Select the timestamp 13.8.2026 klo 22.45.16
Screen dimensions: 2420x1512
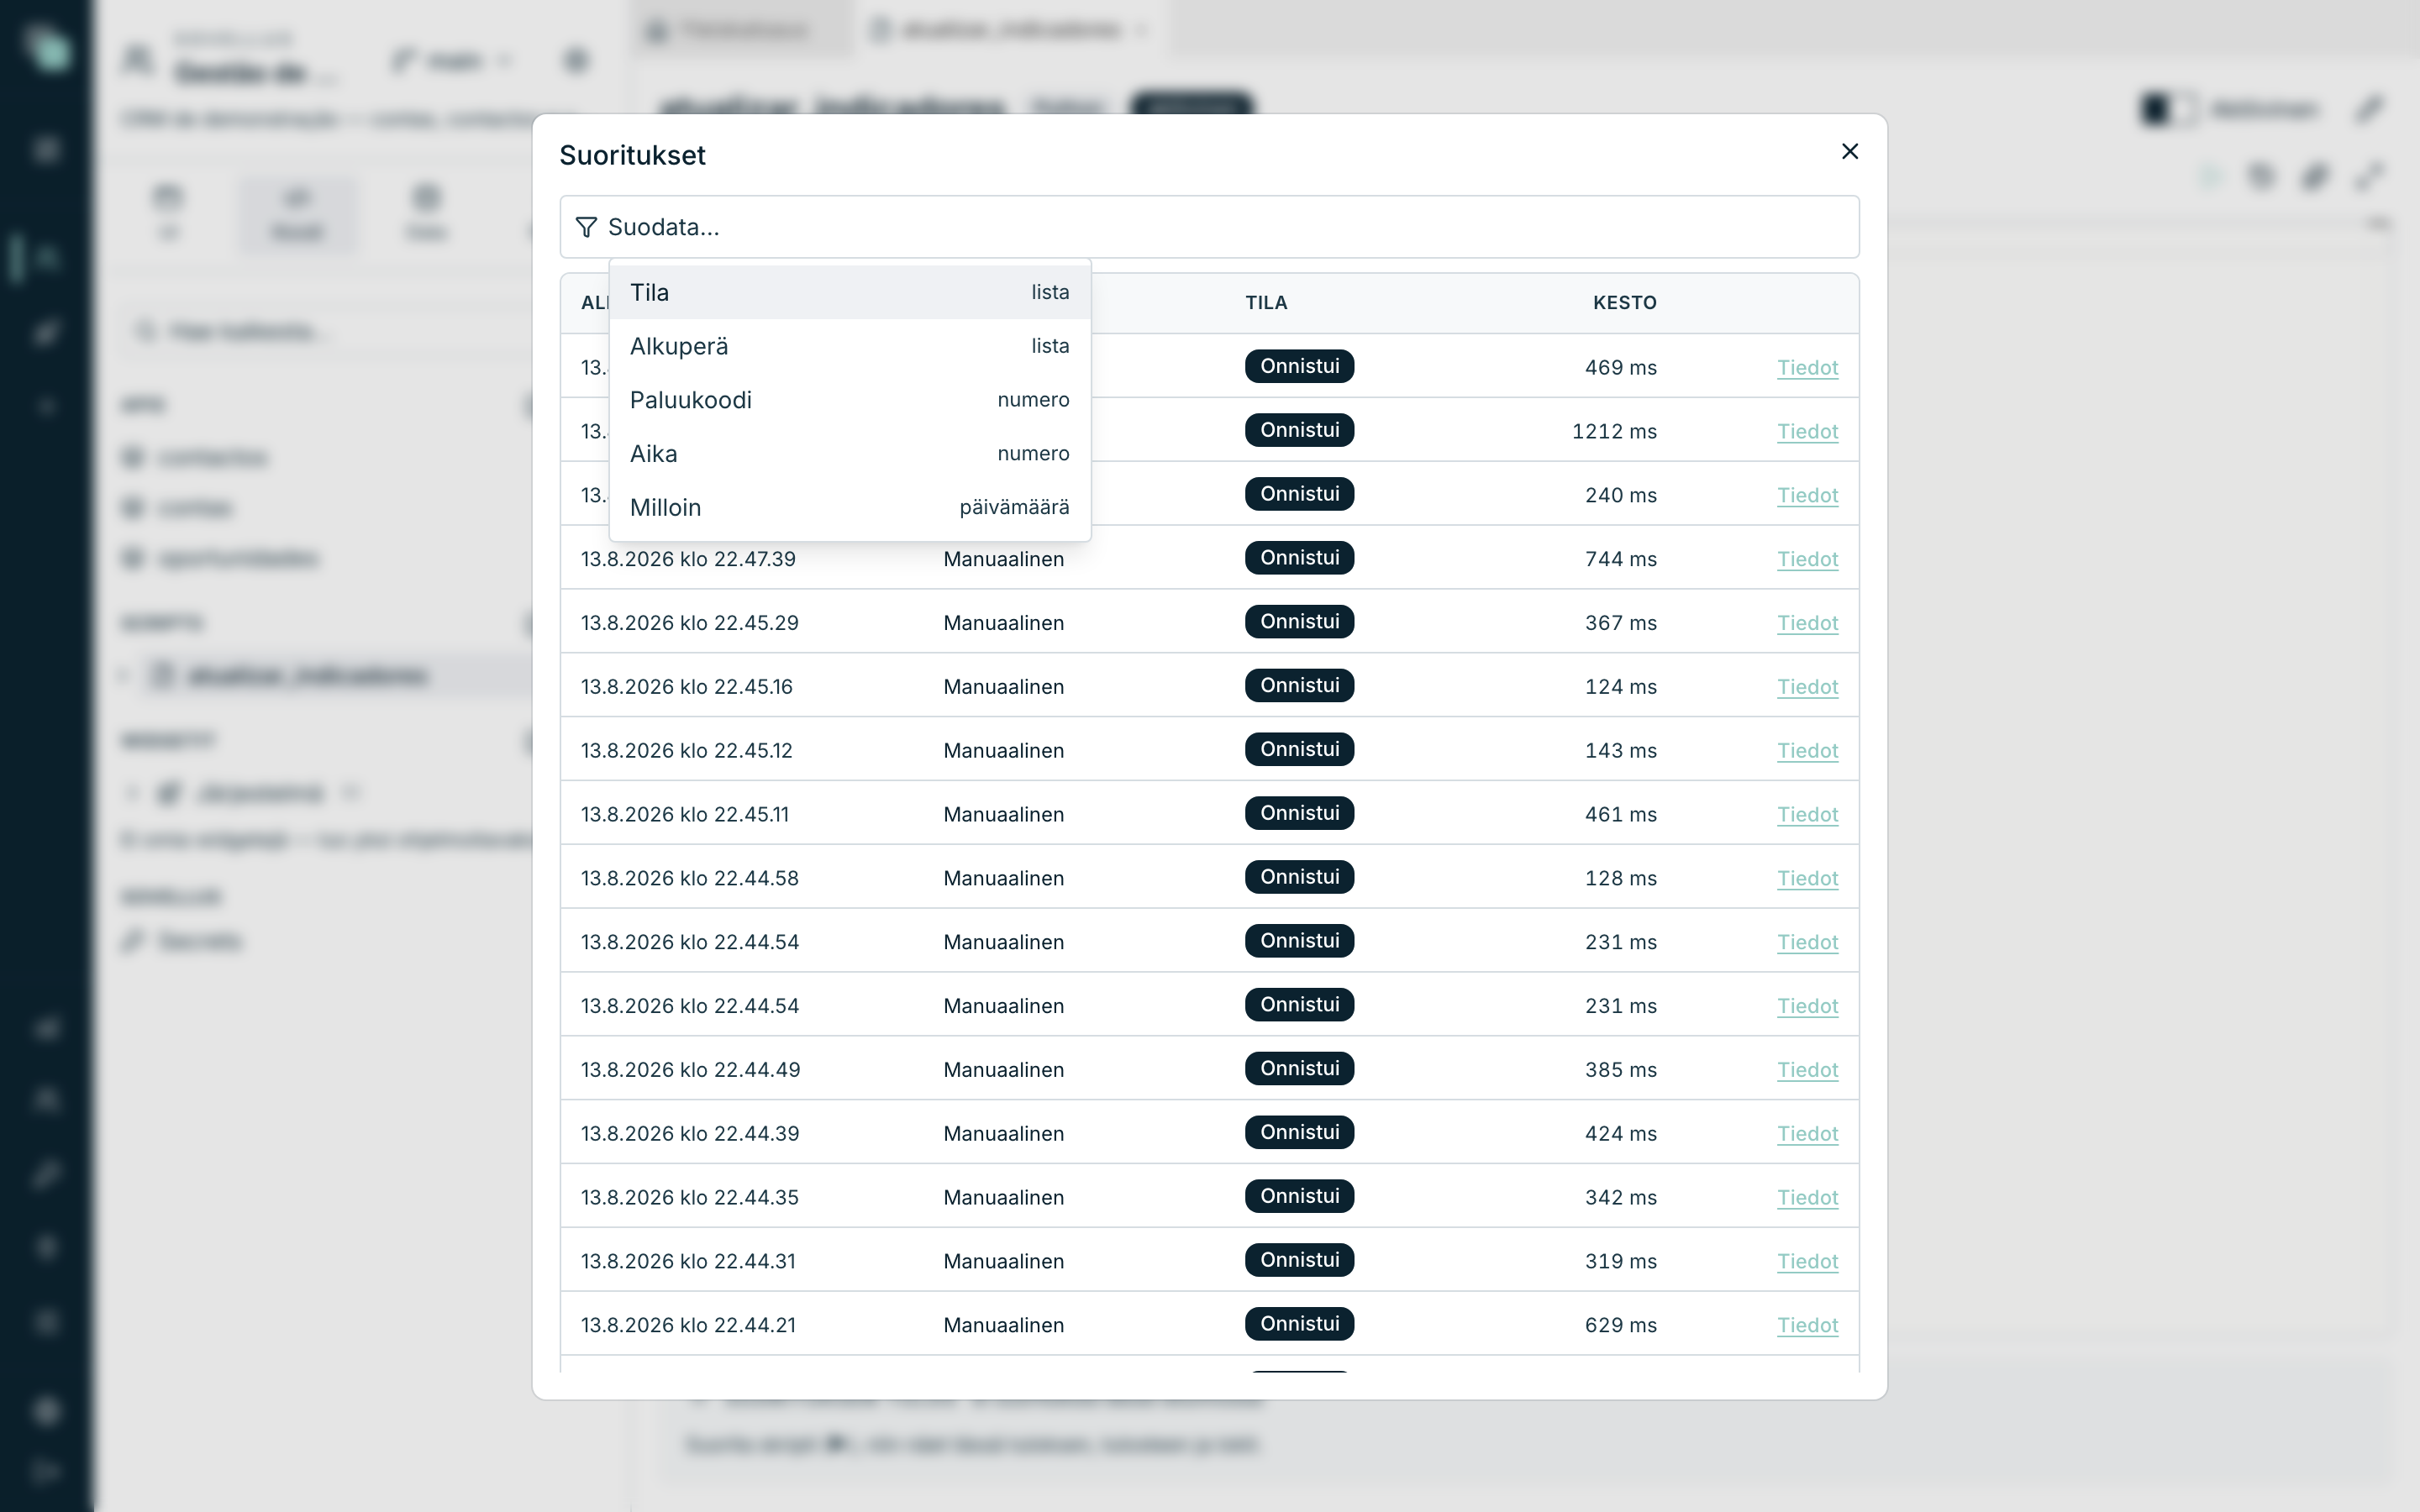coord(687,688)
